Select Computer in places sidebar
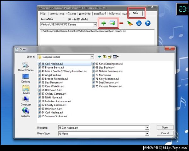The width and height of the screenshot is (189, 151). 26,101
